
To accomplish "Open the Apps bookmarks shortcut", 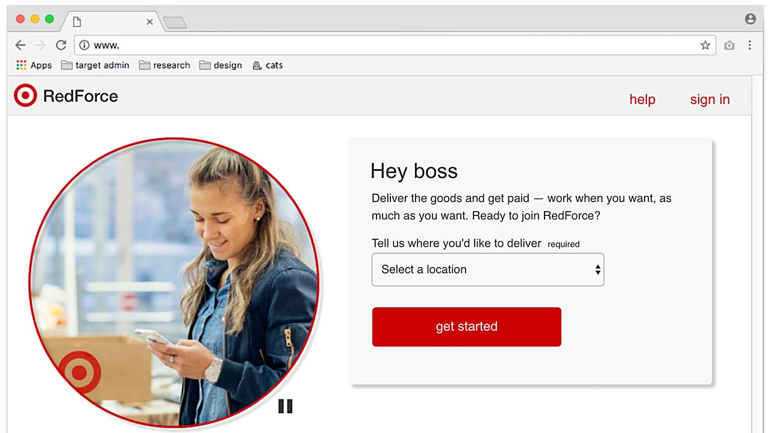I will pos(34,65).
